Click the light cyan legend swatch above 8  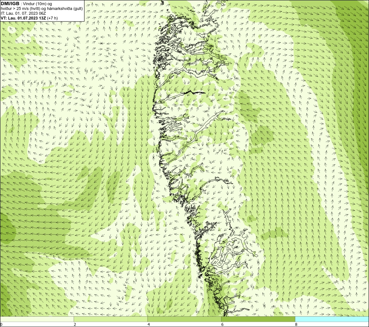(332, 319)
